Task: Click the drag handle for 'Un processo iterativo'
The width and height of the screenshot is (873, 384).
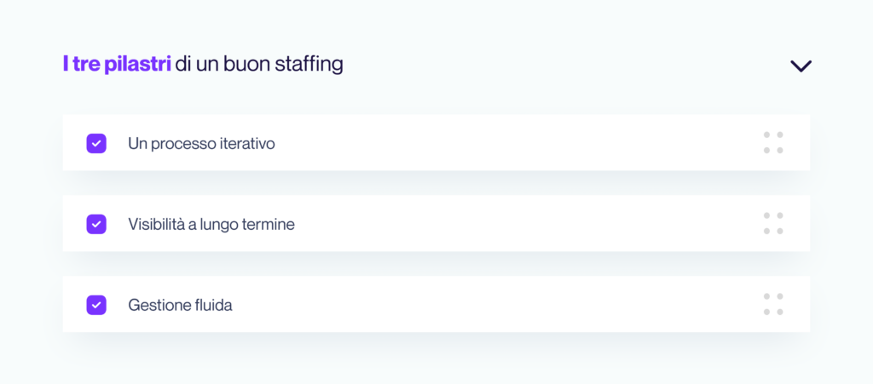Action: 773,143
